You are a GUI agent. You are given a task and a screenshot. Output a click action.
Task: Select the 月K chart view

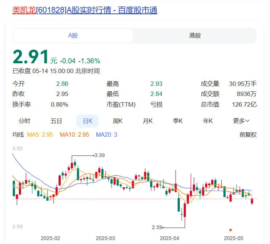tap(148, 121)
